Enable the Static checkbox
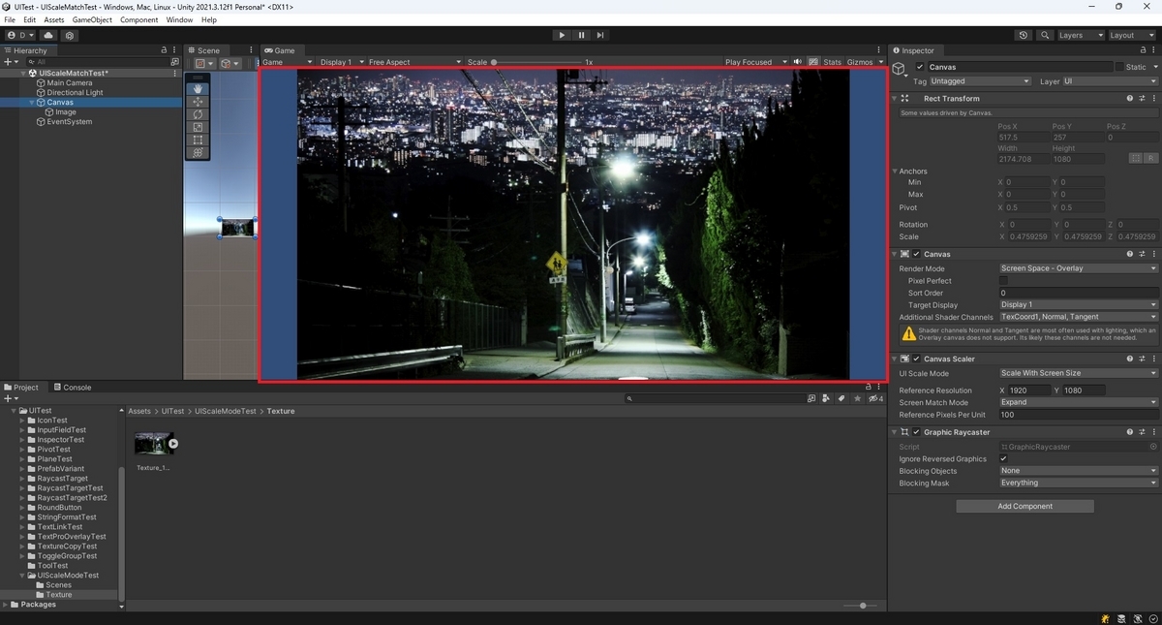 point(1119,67)
